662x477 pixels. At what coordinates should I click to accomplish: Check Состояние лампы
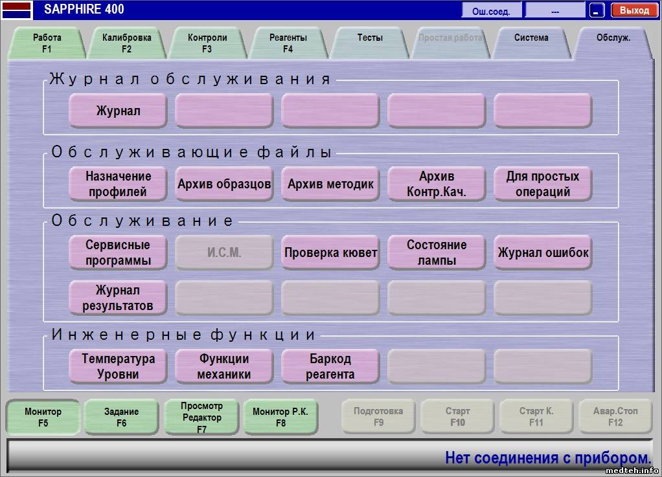tap(437, 252)
